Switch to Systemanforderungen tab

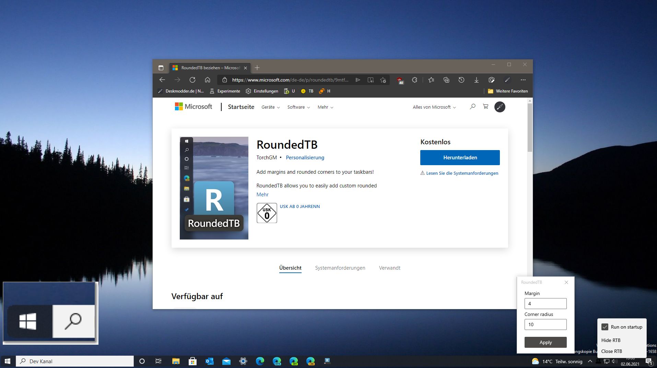click(x=340, y=268)
